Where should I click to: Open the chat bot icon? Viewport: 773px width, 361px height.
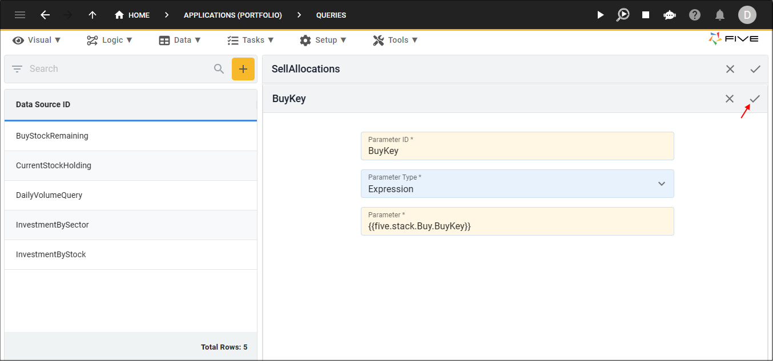[670, 15]
